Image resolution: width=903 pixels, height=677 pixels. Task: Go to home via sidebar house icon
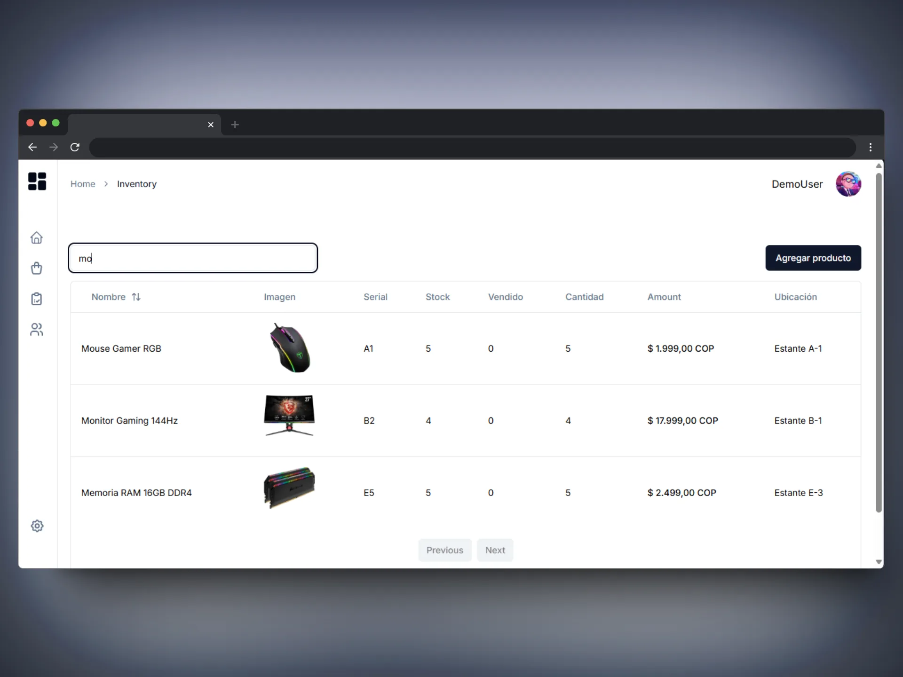coord(37,238)
